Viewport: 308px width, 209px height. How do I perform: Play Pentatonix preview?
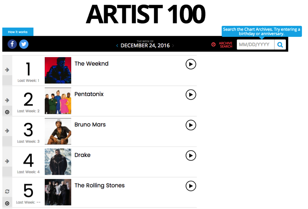click(191, 95)
